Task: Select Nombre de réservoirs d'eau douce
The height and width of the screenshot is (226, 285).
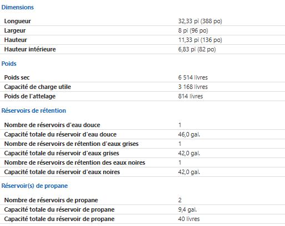Action: 52,125
